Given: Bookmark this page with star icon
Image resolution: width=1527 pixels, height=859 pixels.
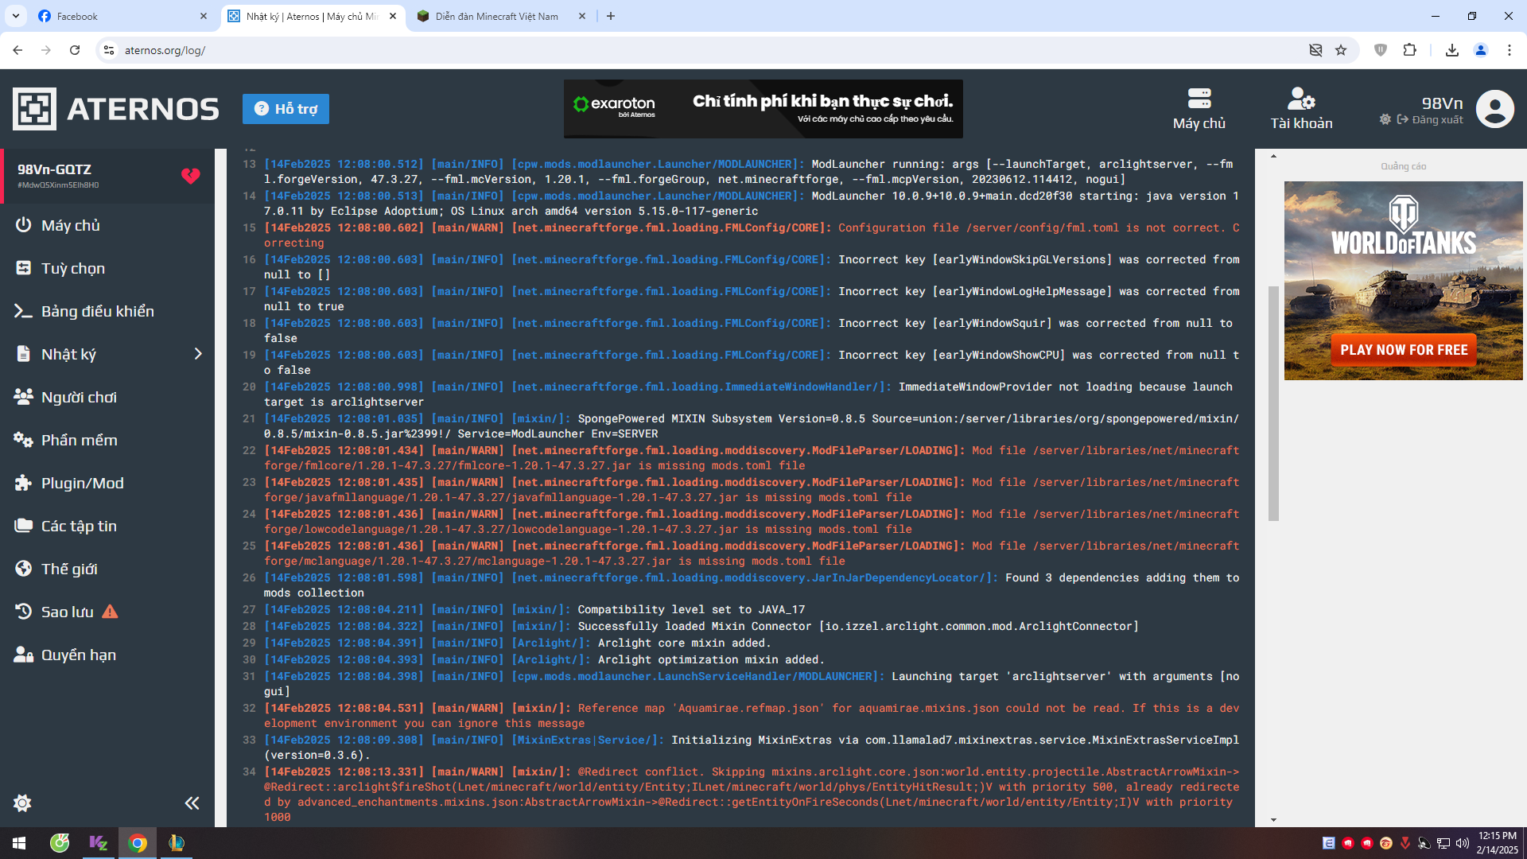Looking at the screenshot, I should (1341, 50).
